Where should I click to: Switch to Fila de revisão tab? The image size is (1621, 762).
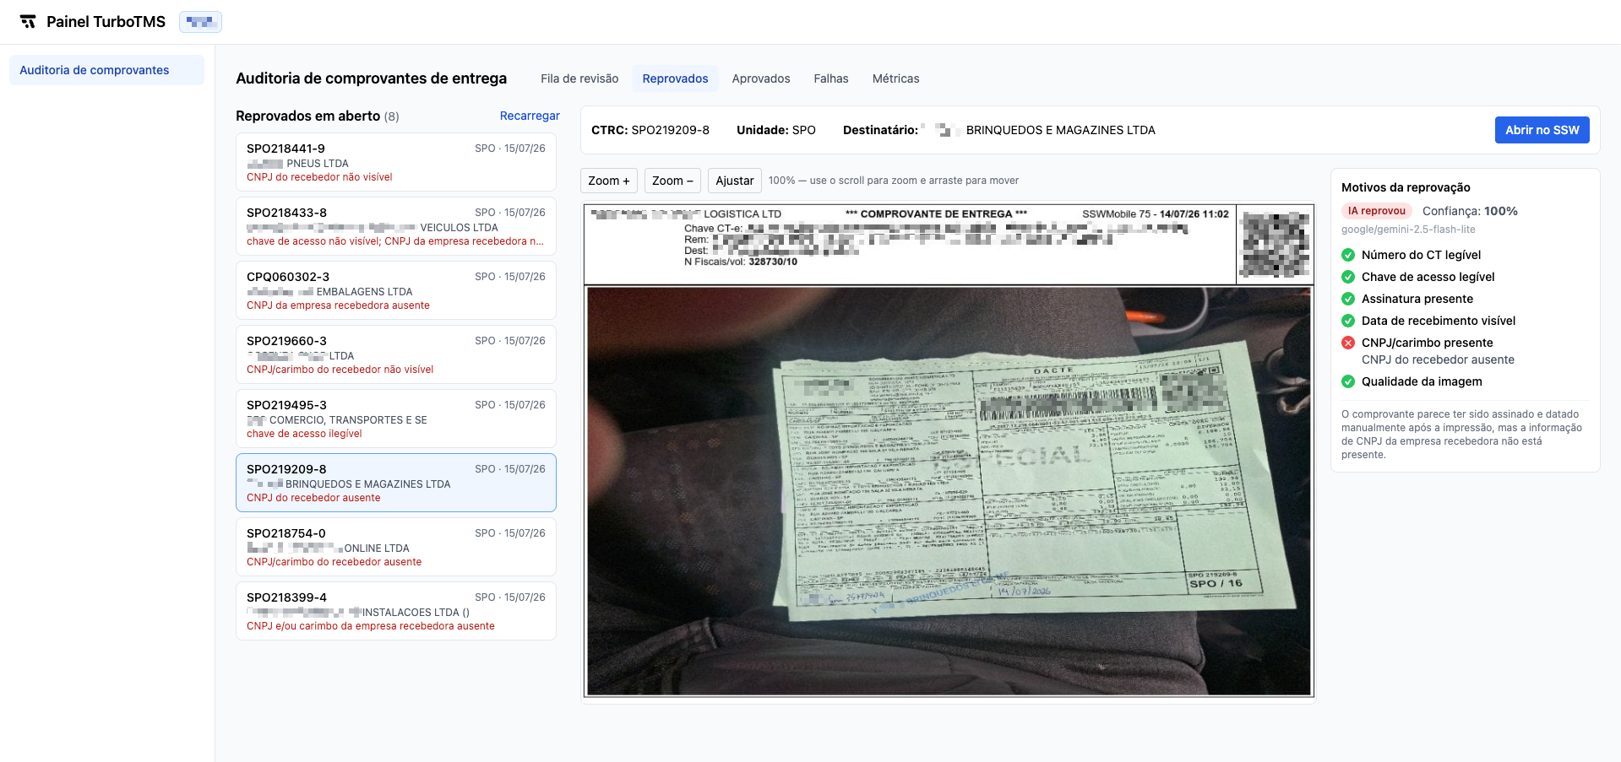(x=579, y=78)
